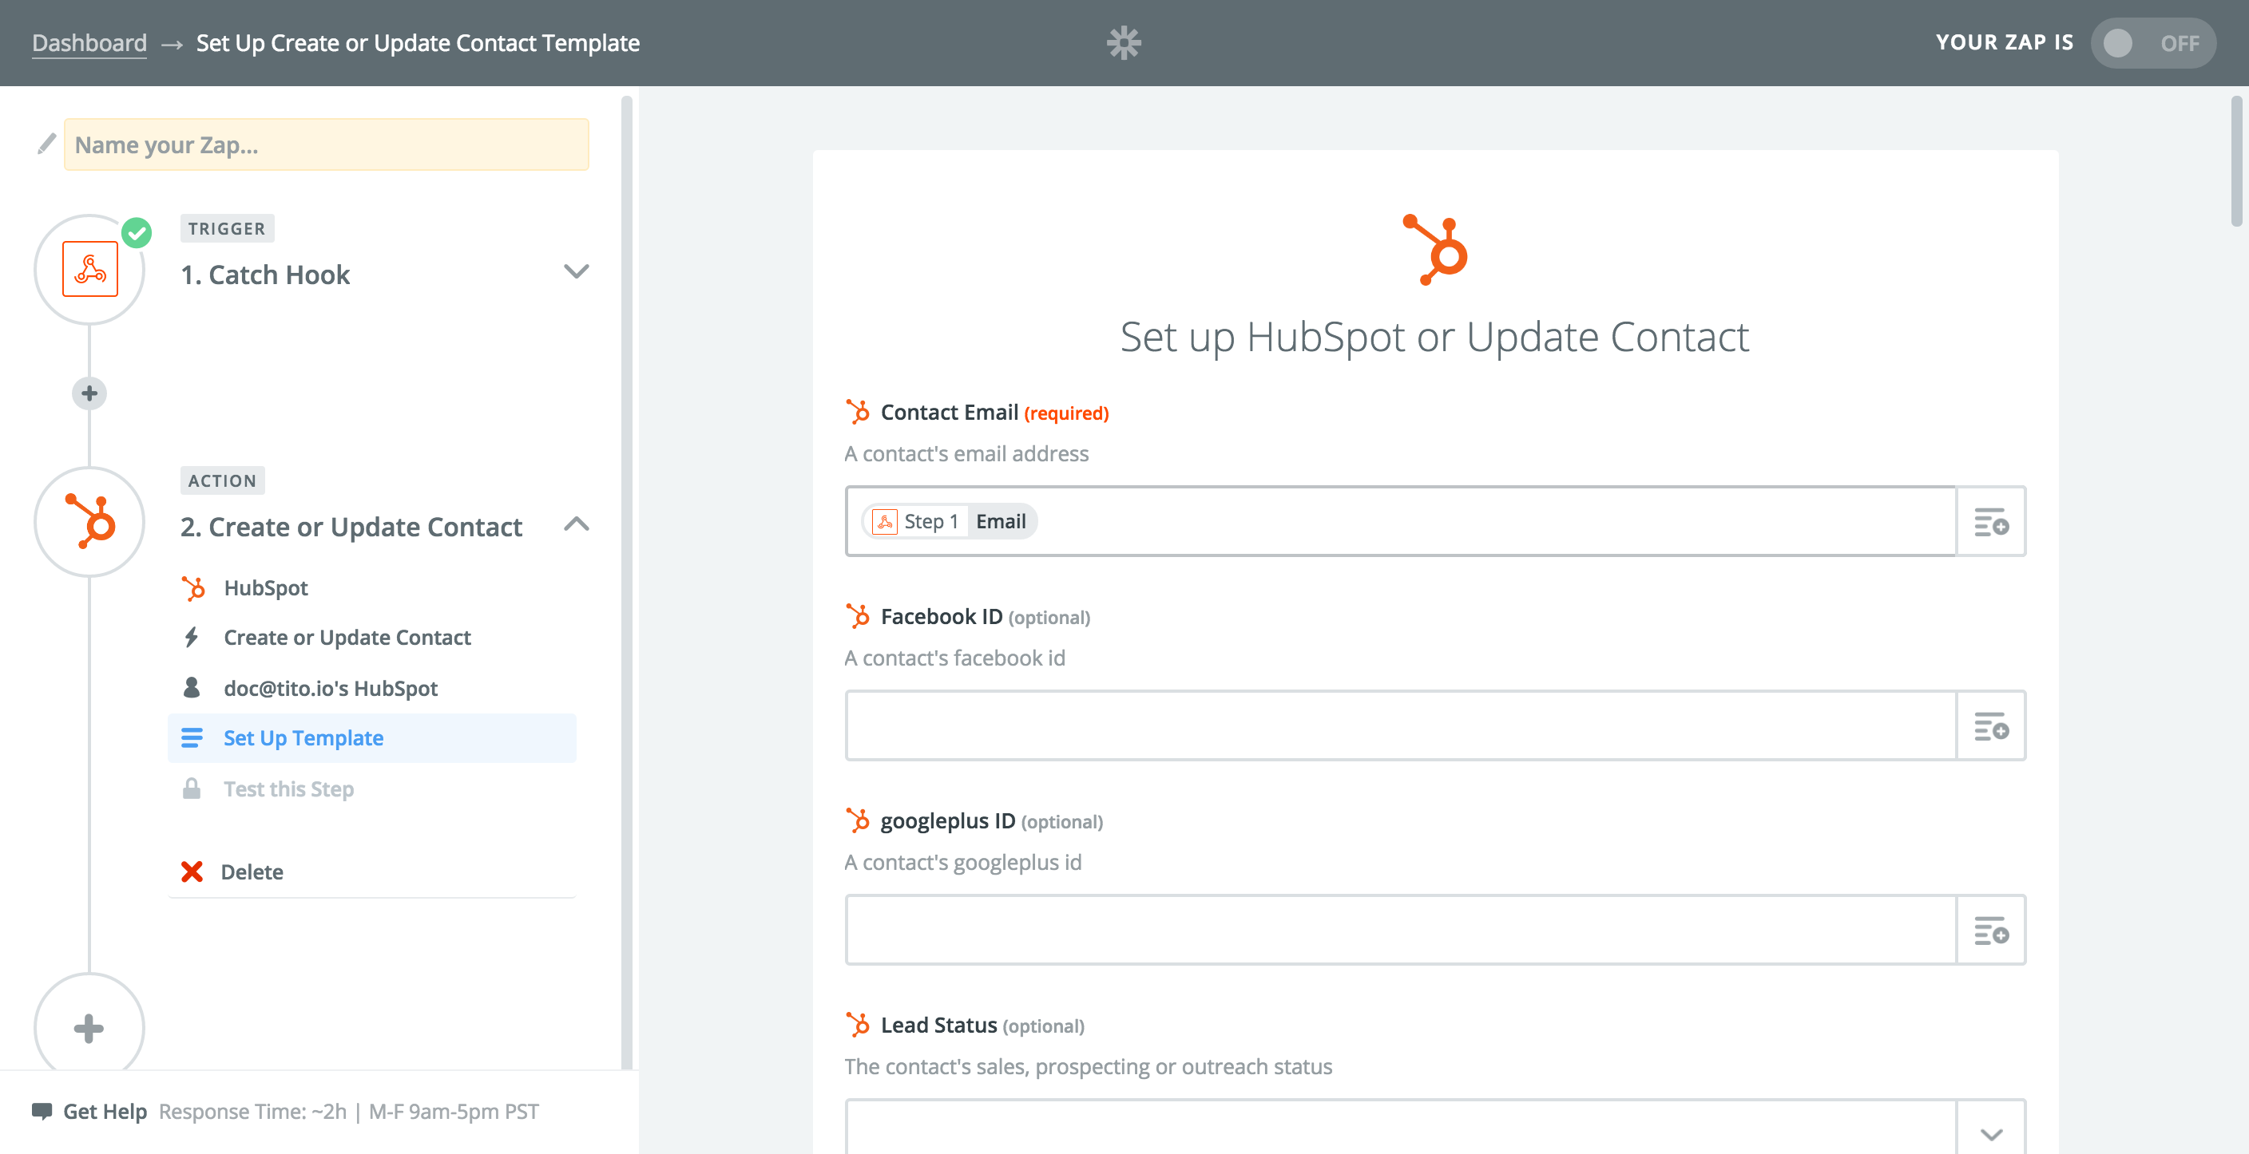Insert a field into googleplus ID
This screenshot has width=2249, height=1154.
pos(1992,930)
